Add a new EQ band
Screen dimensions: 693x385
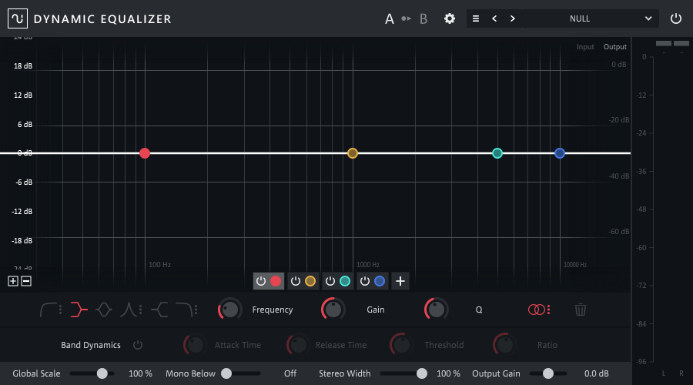(400, 281)
